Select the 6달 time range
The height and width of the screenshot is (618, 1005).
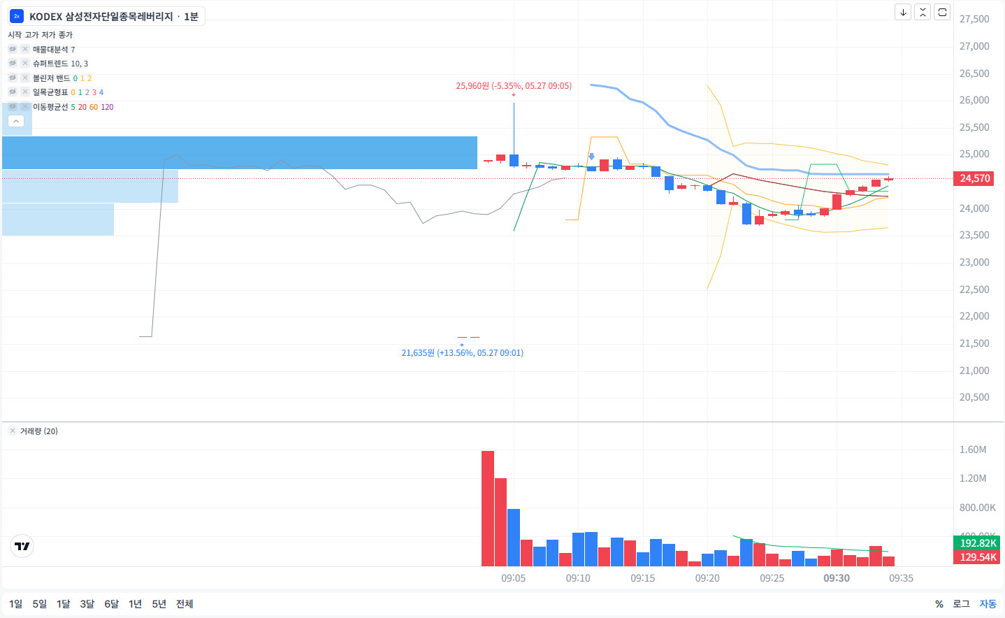point(112,604)
